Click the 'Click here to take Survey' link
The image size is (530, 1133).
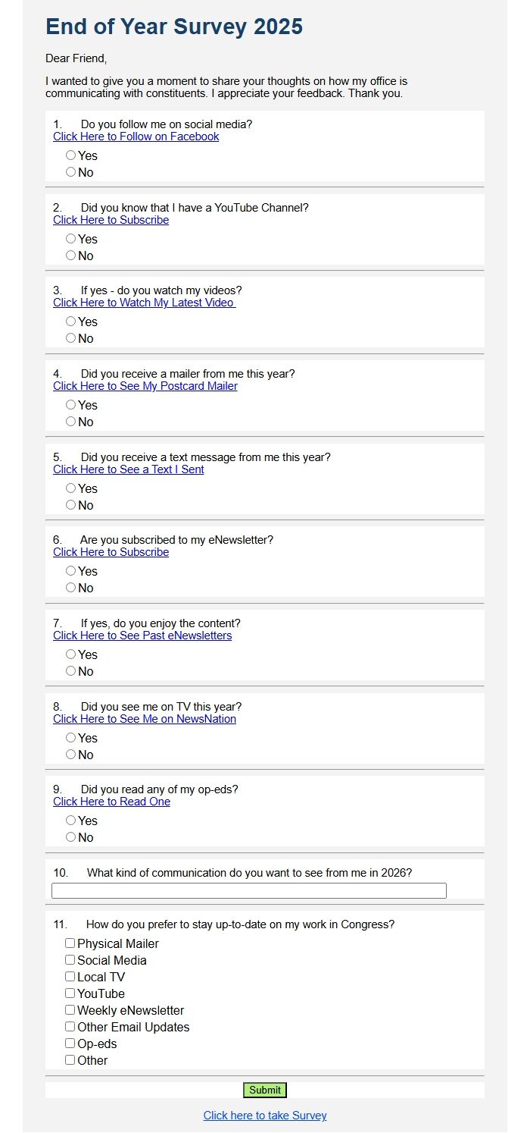265,1116
